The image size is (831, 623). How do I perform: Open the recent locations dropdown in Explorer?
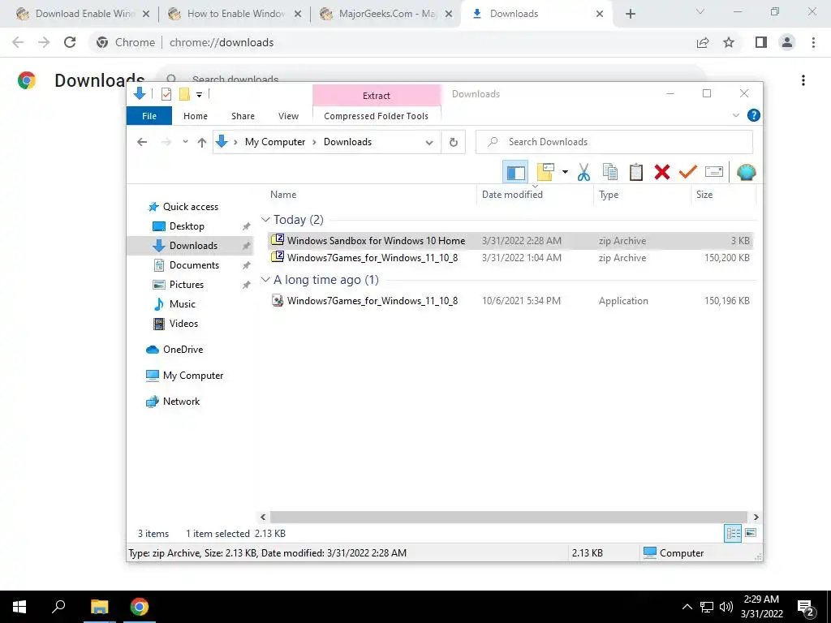185,142
